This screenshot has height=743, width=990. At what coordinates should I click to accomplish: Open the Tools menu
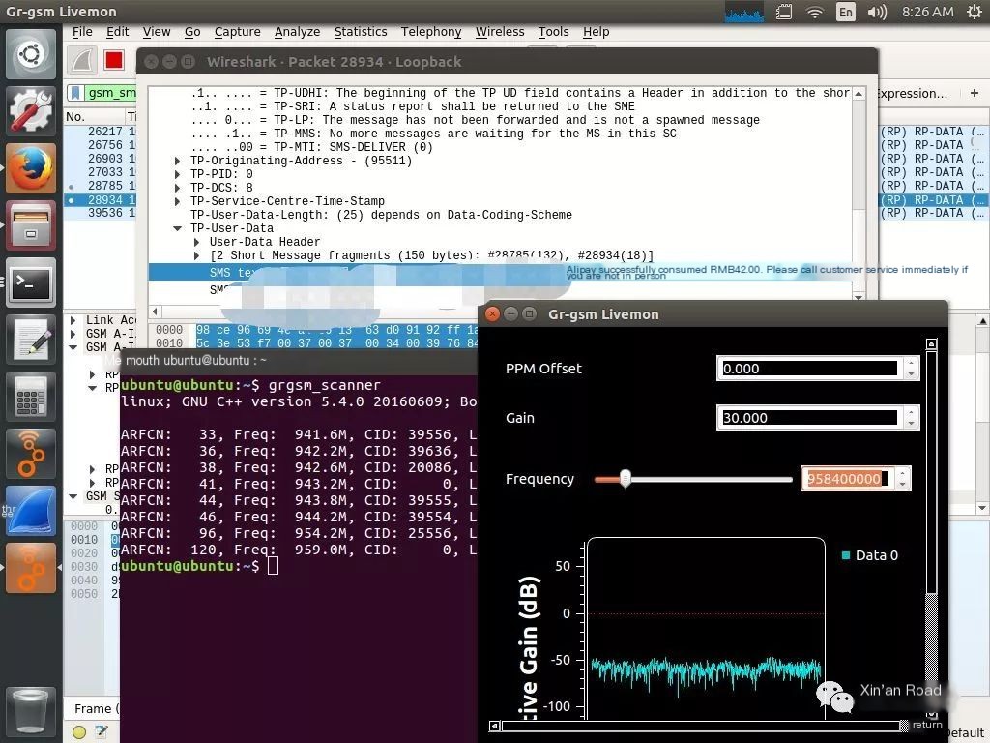pos(553,32)
